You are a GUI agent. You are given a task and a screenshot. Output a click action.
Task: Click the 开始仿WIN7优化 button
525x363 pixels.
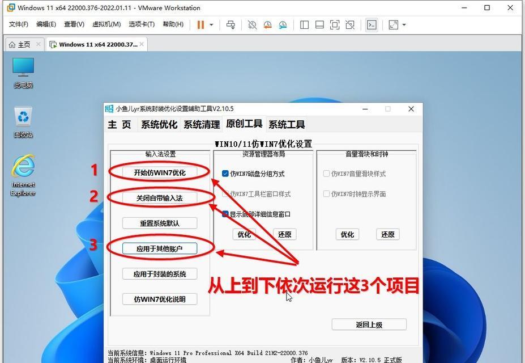pos(160,172)
